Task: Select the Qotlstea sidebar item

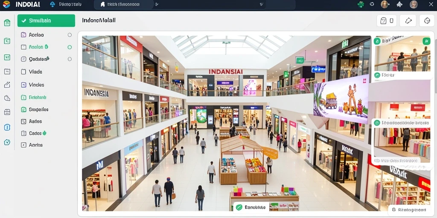Action: pos(46,59)
